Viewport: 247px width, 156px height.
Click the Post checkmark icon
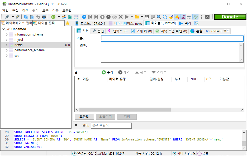[115, 17]
